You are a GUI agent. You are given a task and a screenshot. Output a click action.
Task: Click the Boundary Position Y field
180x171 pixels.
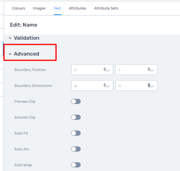[136, 70]
